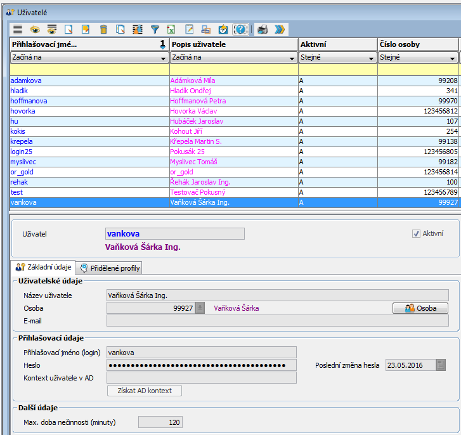Screen dimensions: 461x435
Task: Open filter dropdown under Aktivní column
Action: click(x=371, y=58)
